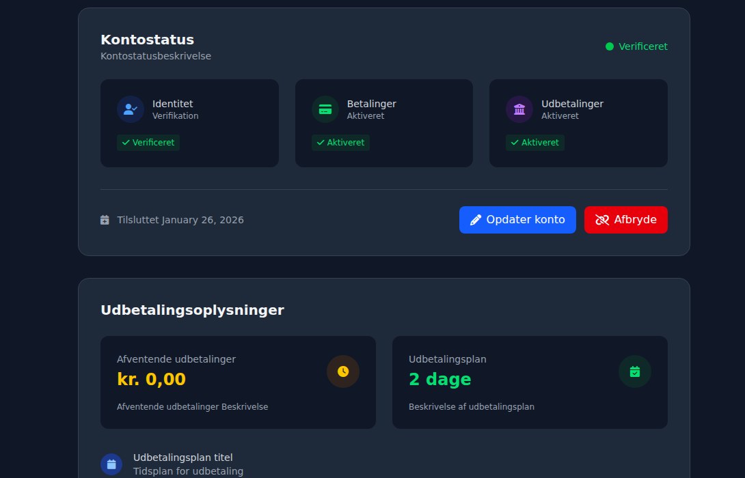Screen dimensions: 745x478
Task: Click the Udbetalinger card title
Action: pos(572,104)
